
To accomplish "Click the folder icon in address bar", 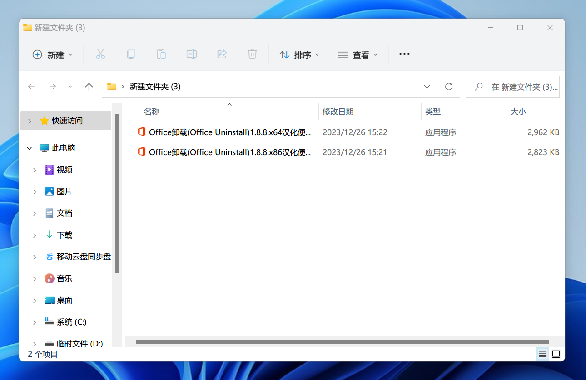I will click(x=112, y=87).
